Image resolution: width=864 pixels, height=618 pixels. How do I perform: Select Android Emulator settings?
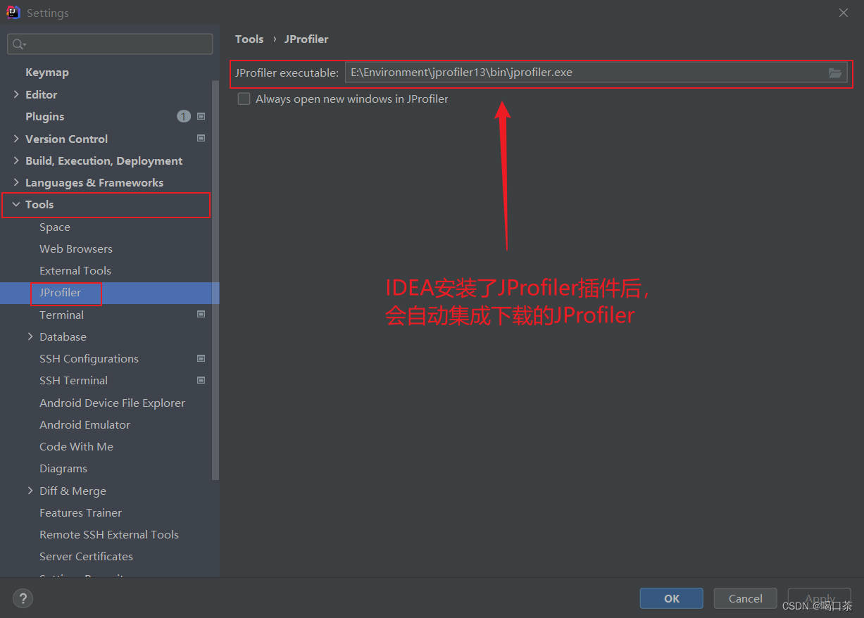pos(84,424)
